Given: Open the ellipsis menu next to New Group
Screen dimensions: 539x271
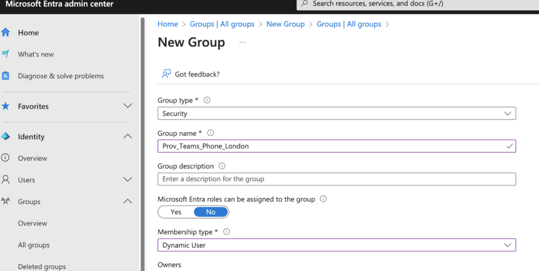Looking at the screenshot, I should coord(243,42).
